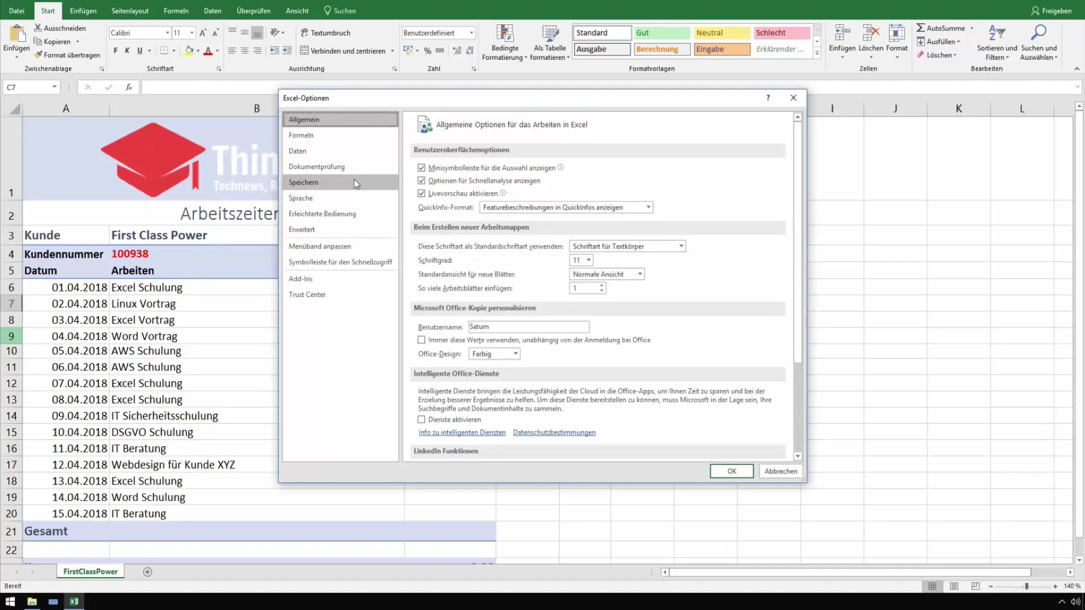1085x610 pixels.
Task: Expand the QuickInfo-Format dropdown
Action: [648, 207]
